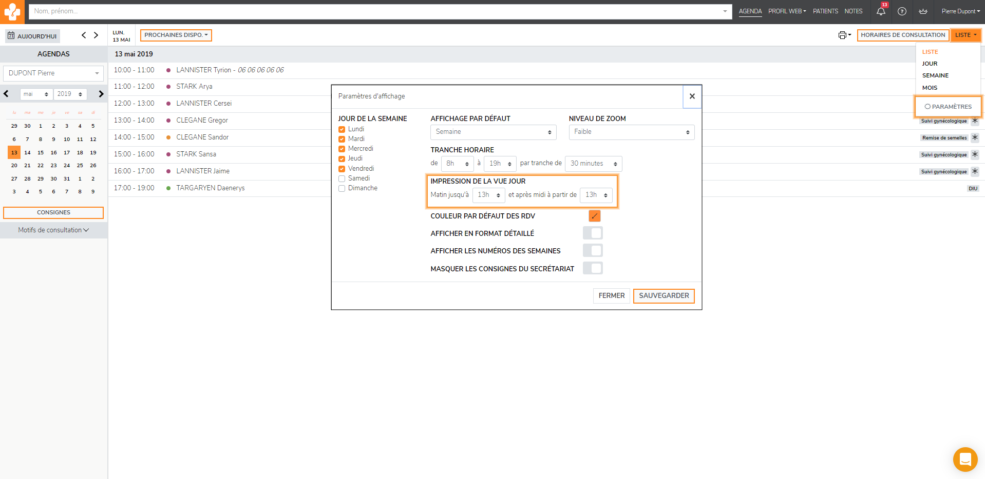This screenshot has height=479, width=985.
Task: Open the Patients menu item
Action: click(825, 11)
